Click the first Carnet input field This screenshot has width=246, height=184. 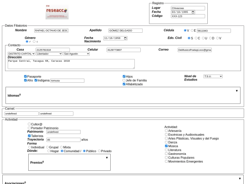pos(21,114)
